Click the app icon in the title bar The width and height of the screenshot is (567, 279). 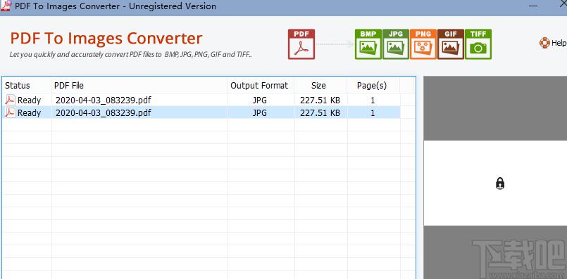coord(6,6)
